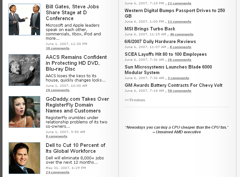
Task: Click the Einstein chalkboard thumbnail
Action: point(24,70)
